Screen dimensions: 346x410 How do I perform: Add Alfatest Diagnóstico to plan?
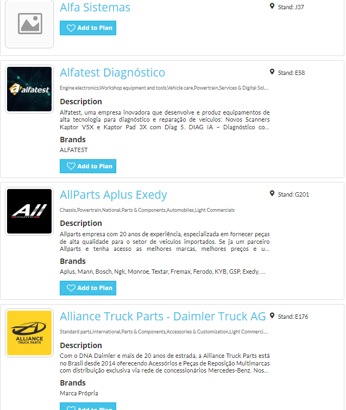[88, 166]
